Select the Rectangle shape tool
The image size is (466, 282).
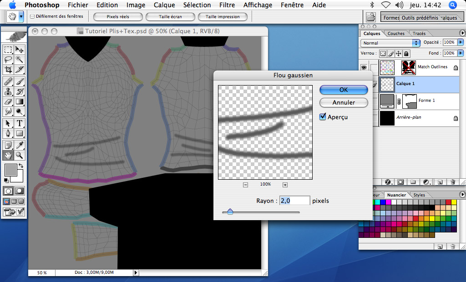click(20, 133)
